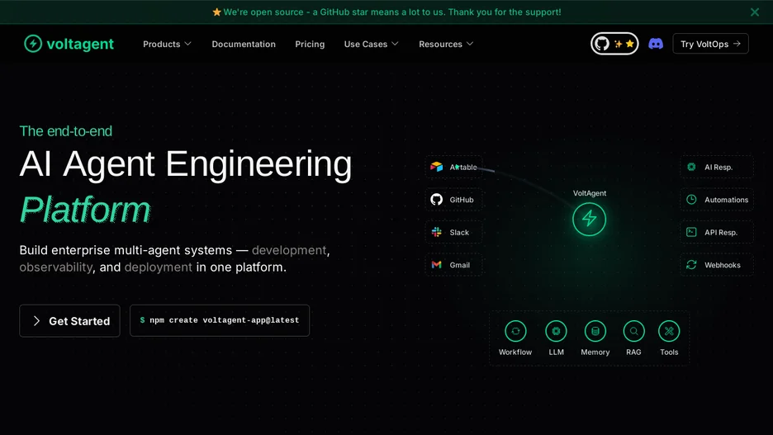The width and height of the screenshot is (773, 435).
Task: Click the Automations clock icon
Action: 691,200
